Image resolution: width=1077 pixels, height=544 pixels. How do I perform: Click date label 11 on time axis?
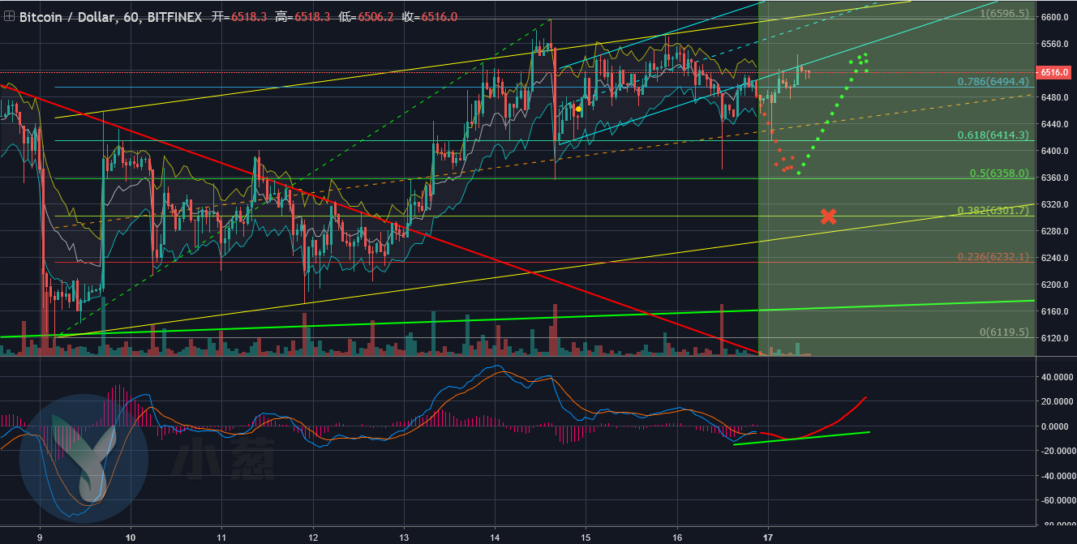point(221,537)
